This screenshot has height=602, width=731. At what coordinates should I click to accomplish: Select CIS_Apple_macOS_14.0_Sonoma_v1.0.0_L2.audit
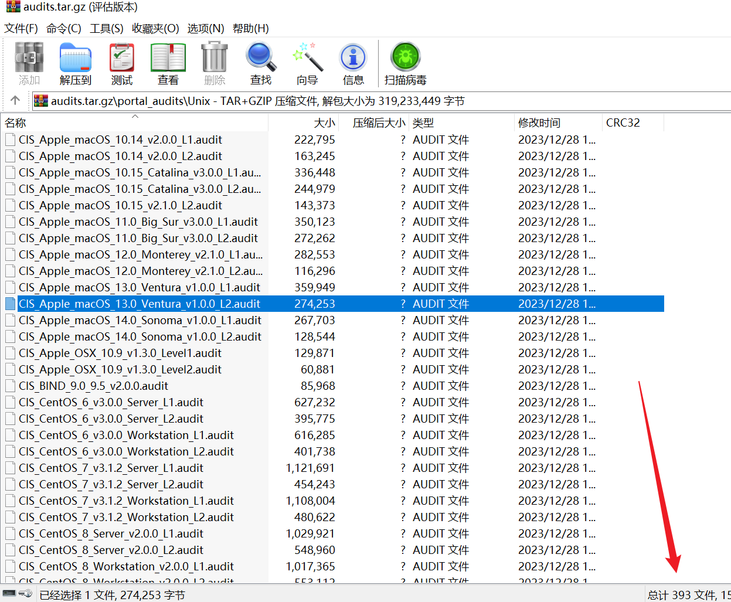click(140, 336)
